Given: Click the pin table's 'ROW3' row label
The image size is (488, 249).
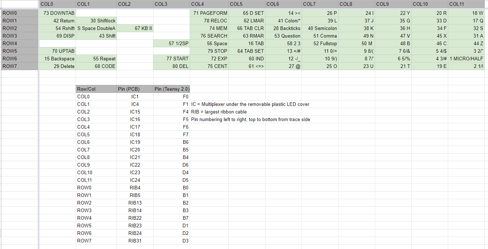Looking at the screenshot, I should (x=96, y=210).
